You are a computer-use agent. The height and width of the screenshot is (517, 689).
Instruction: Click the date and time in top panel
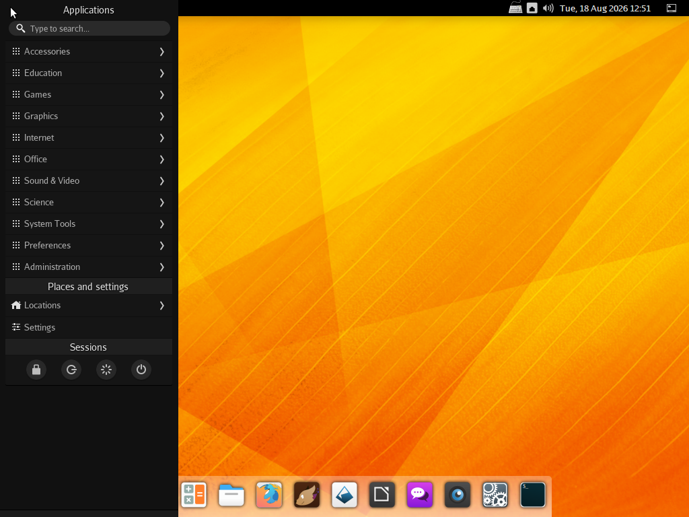tap(605, 8)
